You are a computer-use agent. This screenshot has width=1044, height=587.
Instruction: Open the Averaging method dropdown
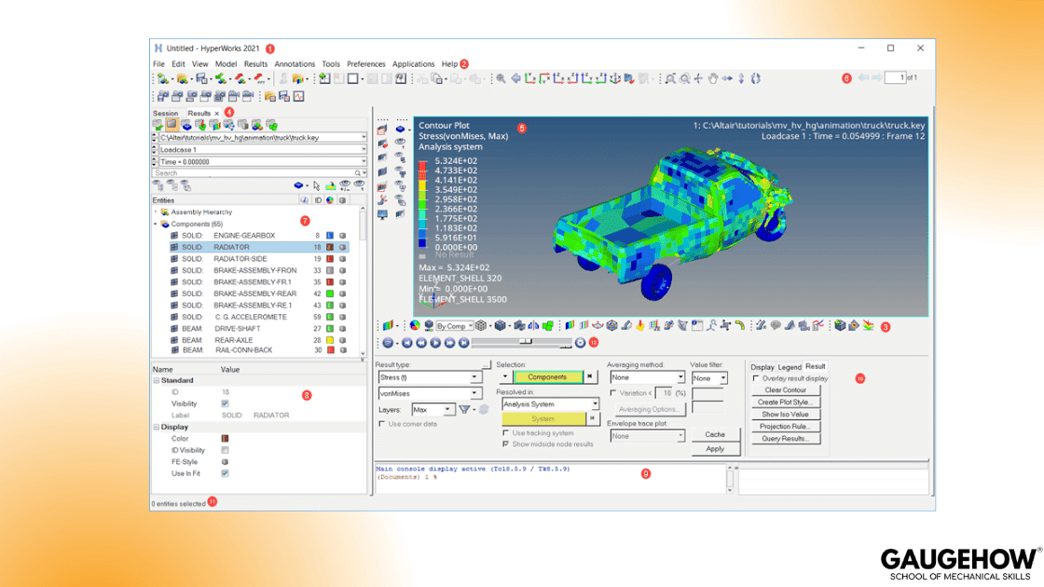click(648, 377)
